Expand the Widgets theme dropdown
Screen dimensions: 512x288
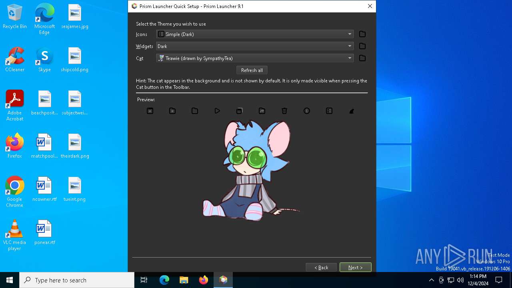[255, 46]
